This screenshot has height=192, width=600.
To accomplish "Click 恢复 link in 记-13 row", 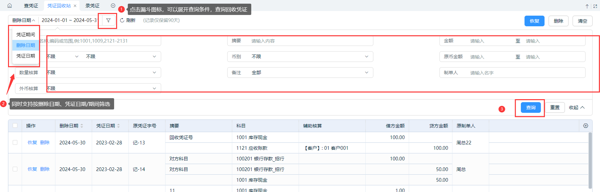I will [32, 142].
